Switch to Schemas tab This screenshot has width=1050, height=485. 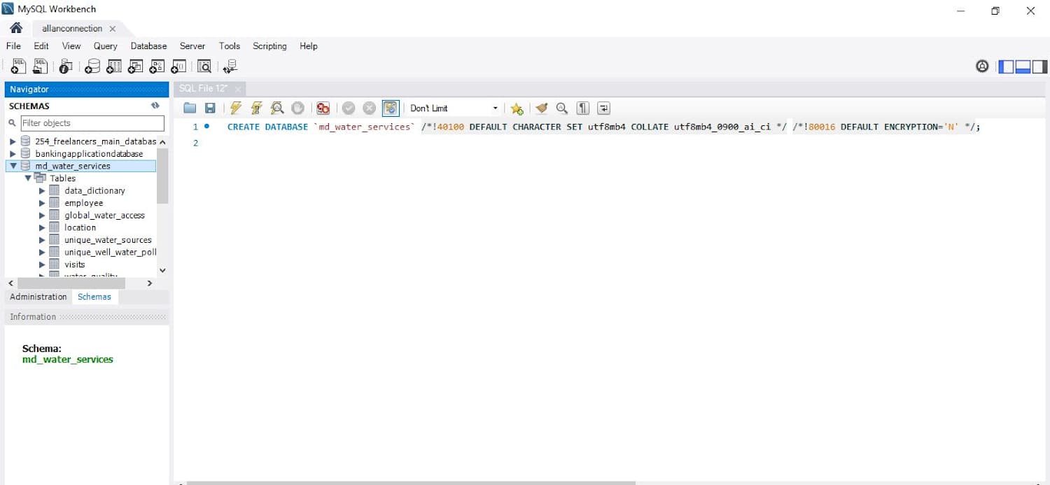coord(94,297)
